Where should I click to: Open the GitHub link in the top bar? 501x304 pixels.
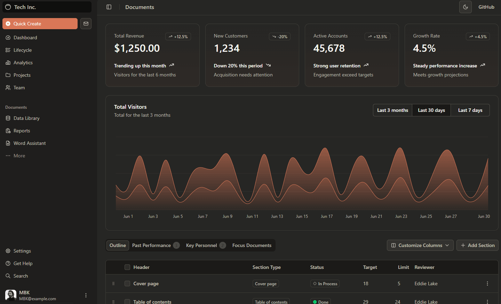coord(486,7)
